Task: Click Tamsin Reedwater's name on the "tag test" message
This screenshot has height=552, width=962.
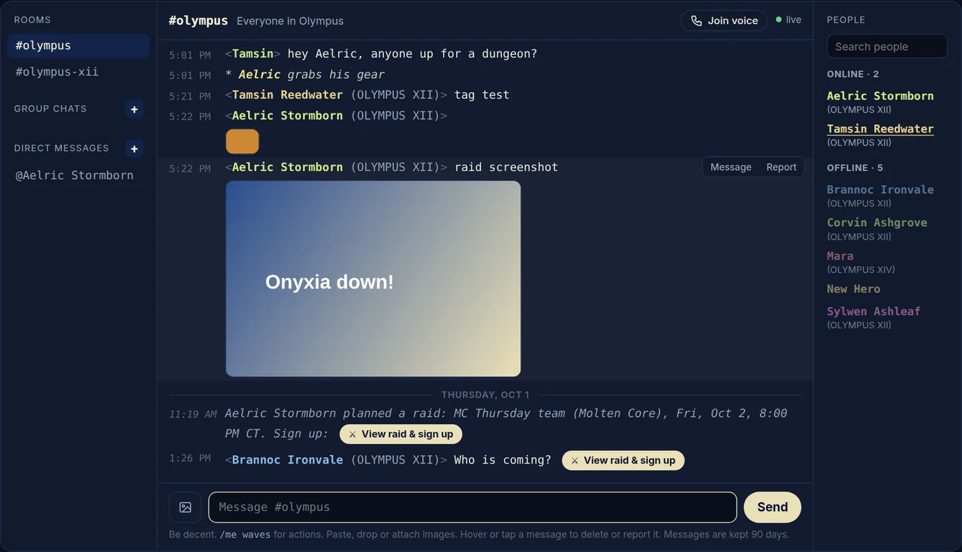Action: [x=287, y=95]
